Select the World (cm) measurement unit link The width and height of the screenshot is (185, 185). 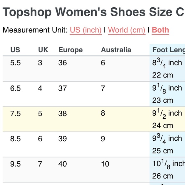click(x=127, y=30)
